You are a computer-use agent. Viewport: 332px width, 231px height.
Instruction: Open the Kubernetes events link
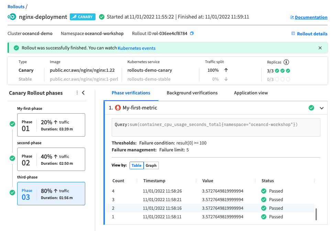point(136,48)
